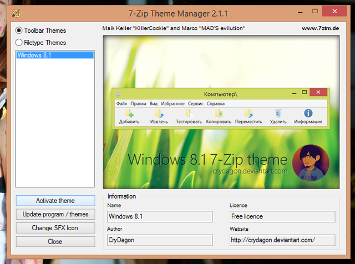
Task: Click the Правка menu in the preview
Action: pos(138,104)
